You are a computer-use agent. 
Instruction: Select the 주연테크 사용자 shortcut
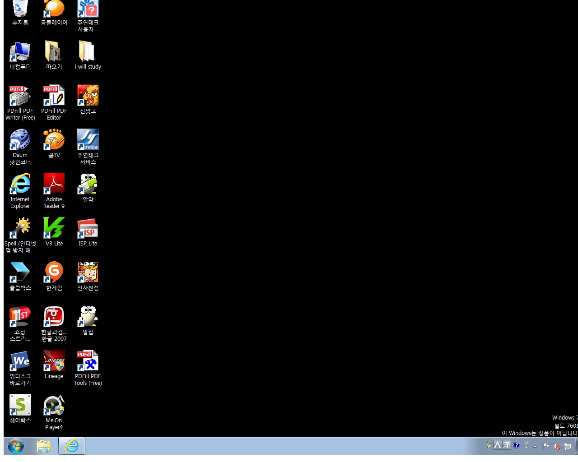[x=88, y=15]
